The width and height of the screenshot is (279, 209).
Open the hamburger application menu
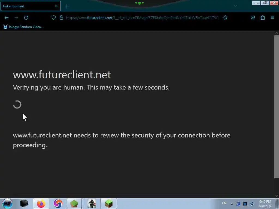(x=272, y=17)
